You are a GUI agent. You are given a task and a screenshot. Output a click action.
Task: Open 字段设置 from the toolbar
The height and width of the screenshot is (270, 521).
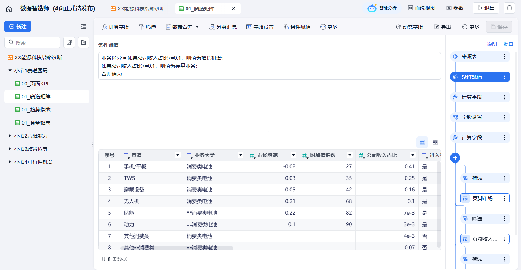click(260, 27)
